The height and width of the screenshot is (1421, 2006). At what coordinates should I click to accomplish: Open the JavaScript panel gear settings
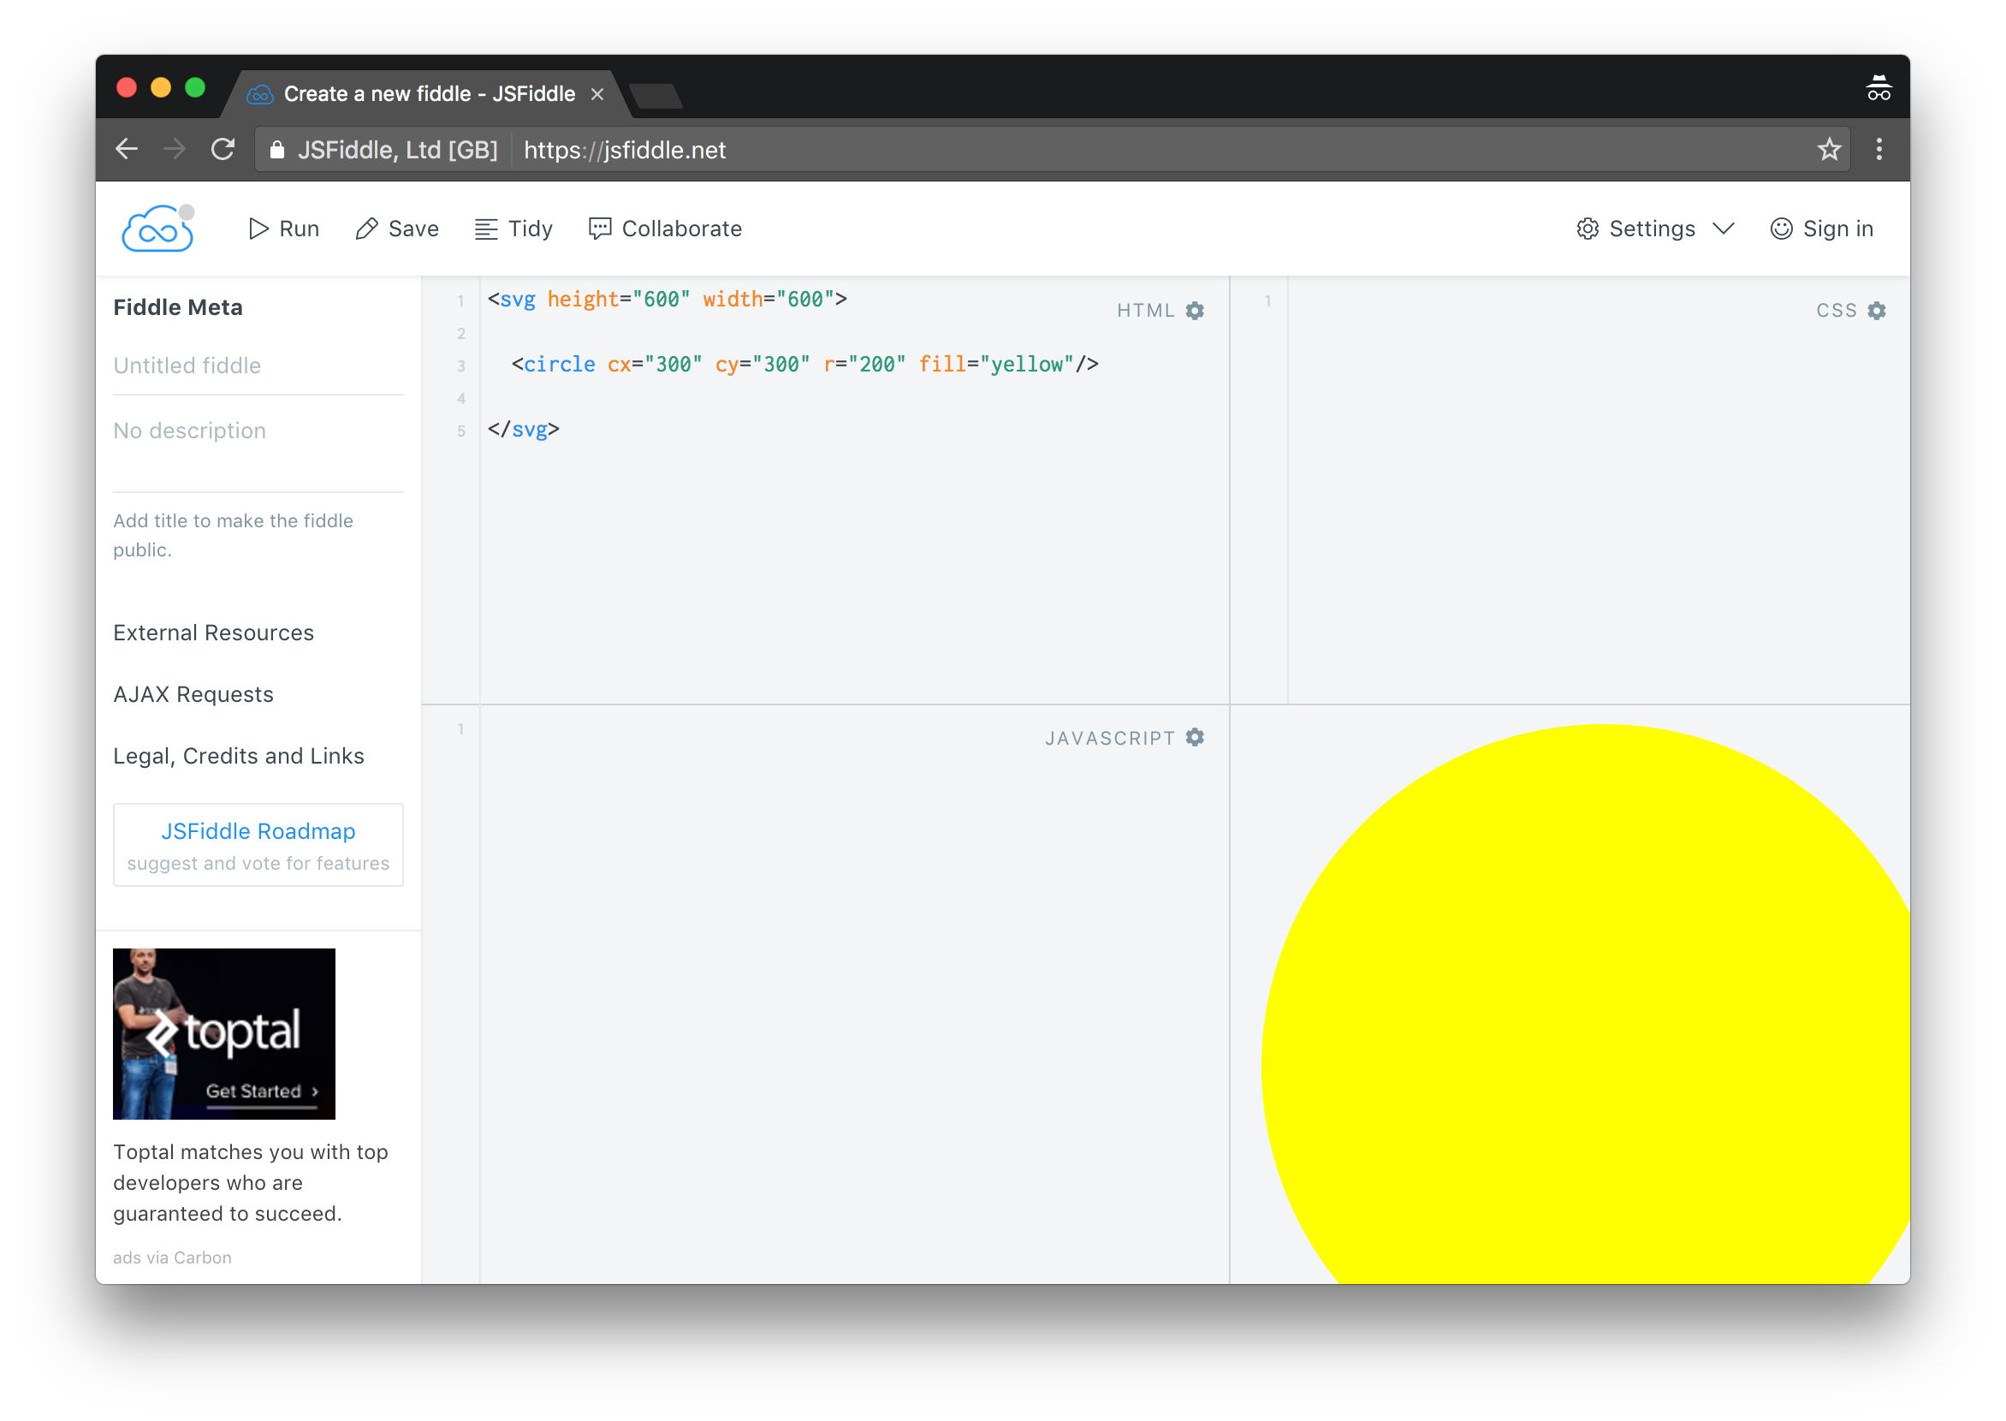pos(1195,738)
